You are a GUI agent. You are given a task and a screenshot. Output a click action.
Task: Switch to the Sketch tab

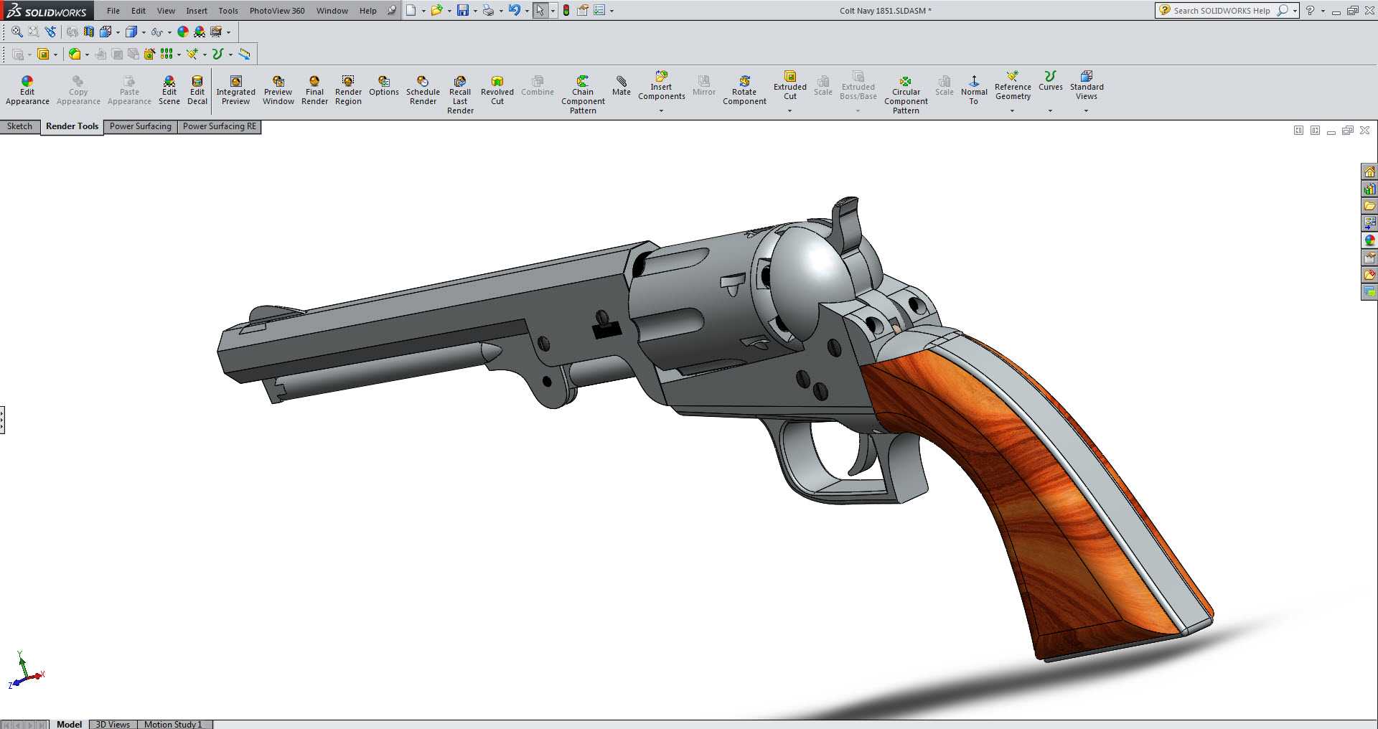(19, 126)
